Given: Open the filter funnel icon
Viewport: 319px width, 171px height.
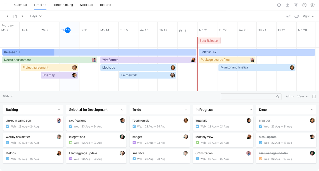Looking at the screenshot, I should point(296,5).
